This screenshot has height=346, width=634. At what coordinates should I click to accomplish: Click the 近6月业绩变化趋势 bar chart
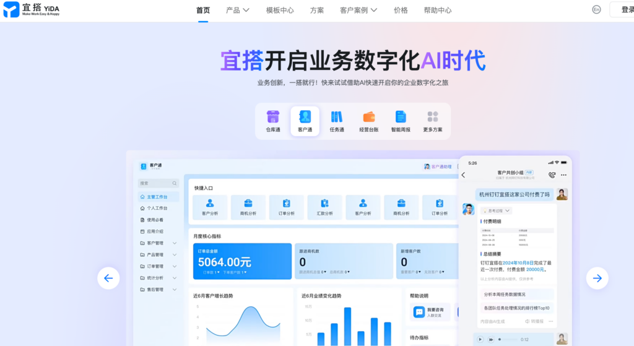[350, 324]
